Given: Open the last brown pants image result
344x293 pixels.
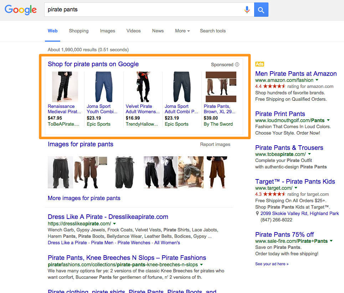Looking at the screenshot, I should click(217, 172).
